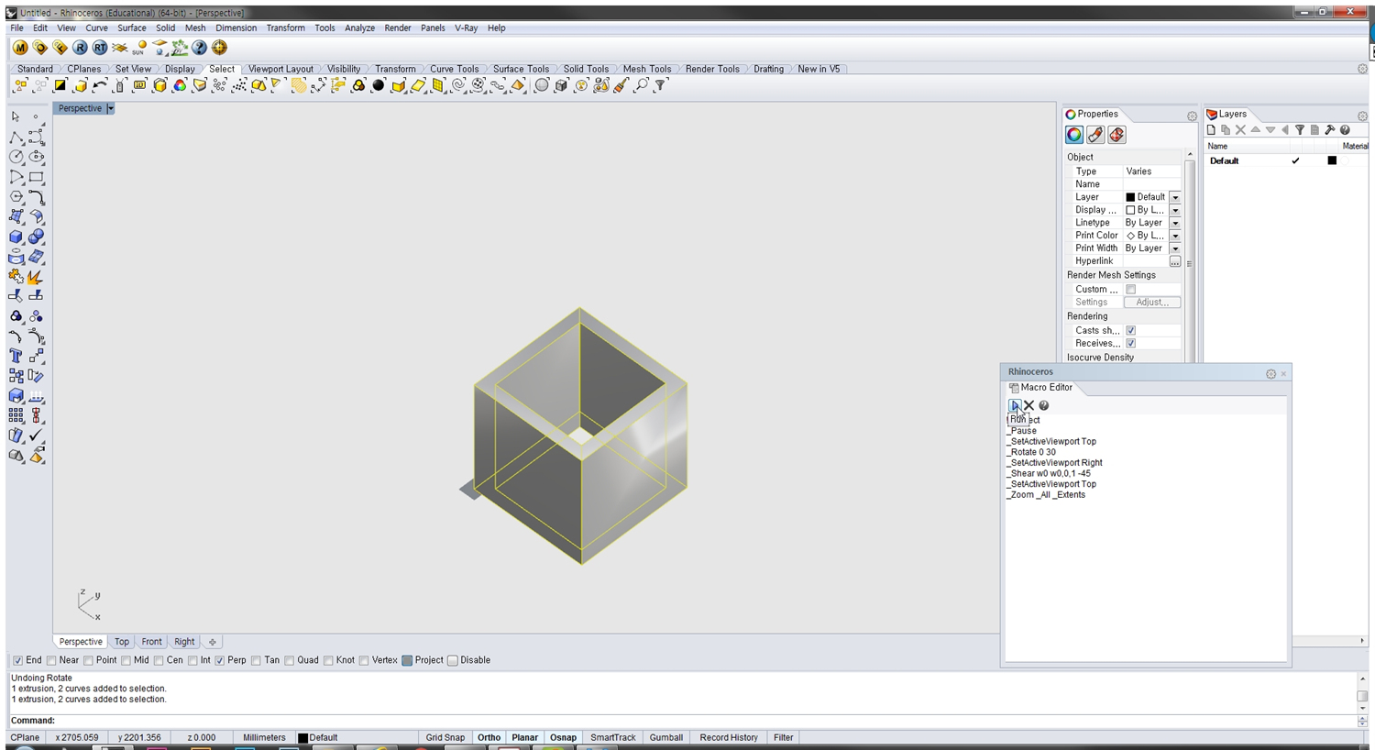Click the Join puzzle-piece icon
Viewport: 1375px width, 750px height.
tap(16, 276)
